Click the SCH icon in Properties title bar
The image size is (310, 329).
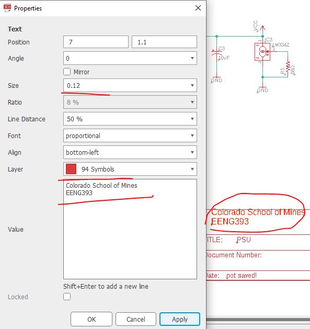pos(7,8)
